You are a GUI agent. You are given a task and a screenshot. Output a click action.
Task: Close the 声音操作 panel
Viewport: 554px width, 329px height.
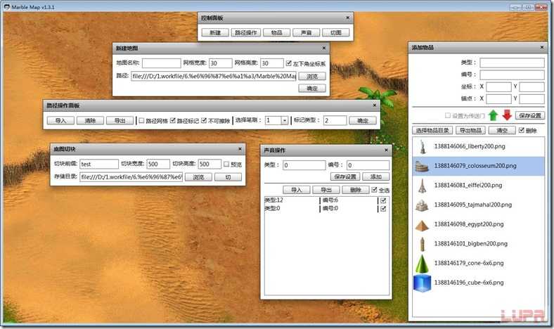[386, 150]
